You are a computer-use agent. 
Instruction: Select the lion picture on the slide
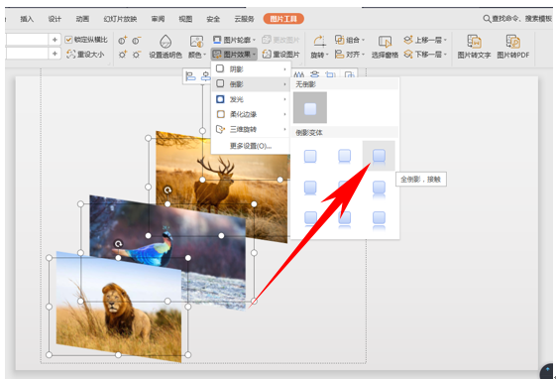[119, 308]
